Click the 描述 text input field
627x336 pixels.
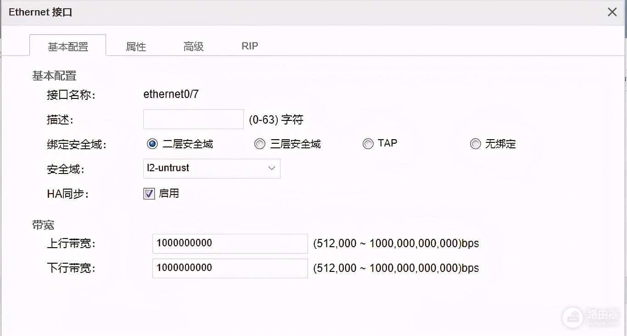coord(193,119)
